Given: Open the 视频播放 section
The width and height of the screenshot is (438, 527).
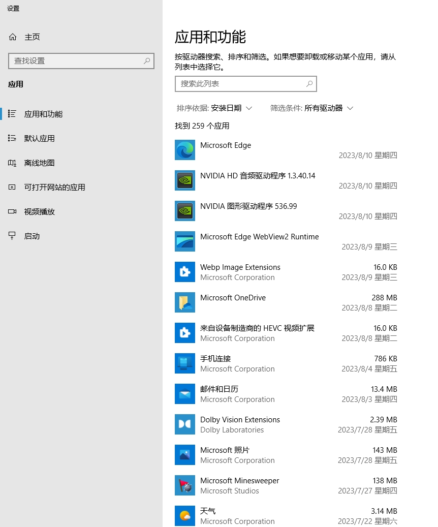Looking at the screenshot, I should 39,212.
